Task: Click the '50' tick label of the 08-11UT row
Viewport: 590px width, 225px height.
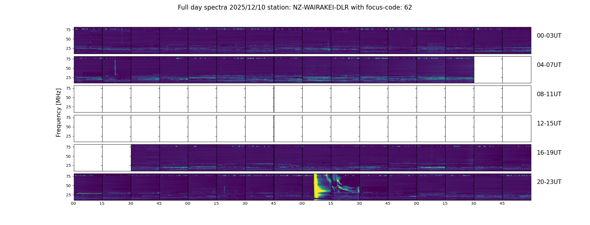Action: pyautogui.click(x=68, y=98)
